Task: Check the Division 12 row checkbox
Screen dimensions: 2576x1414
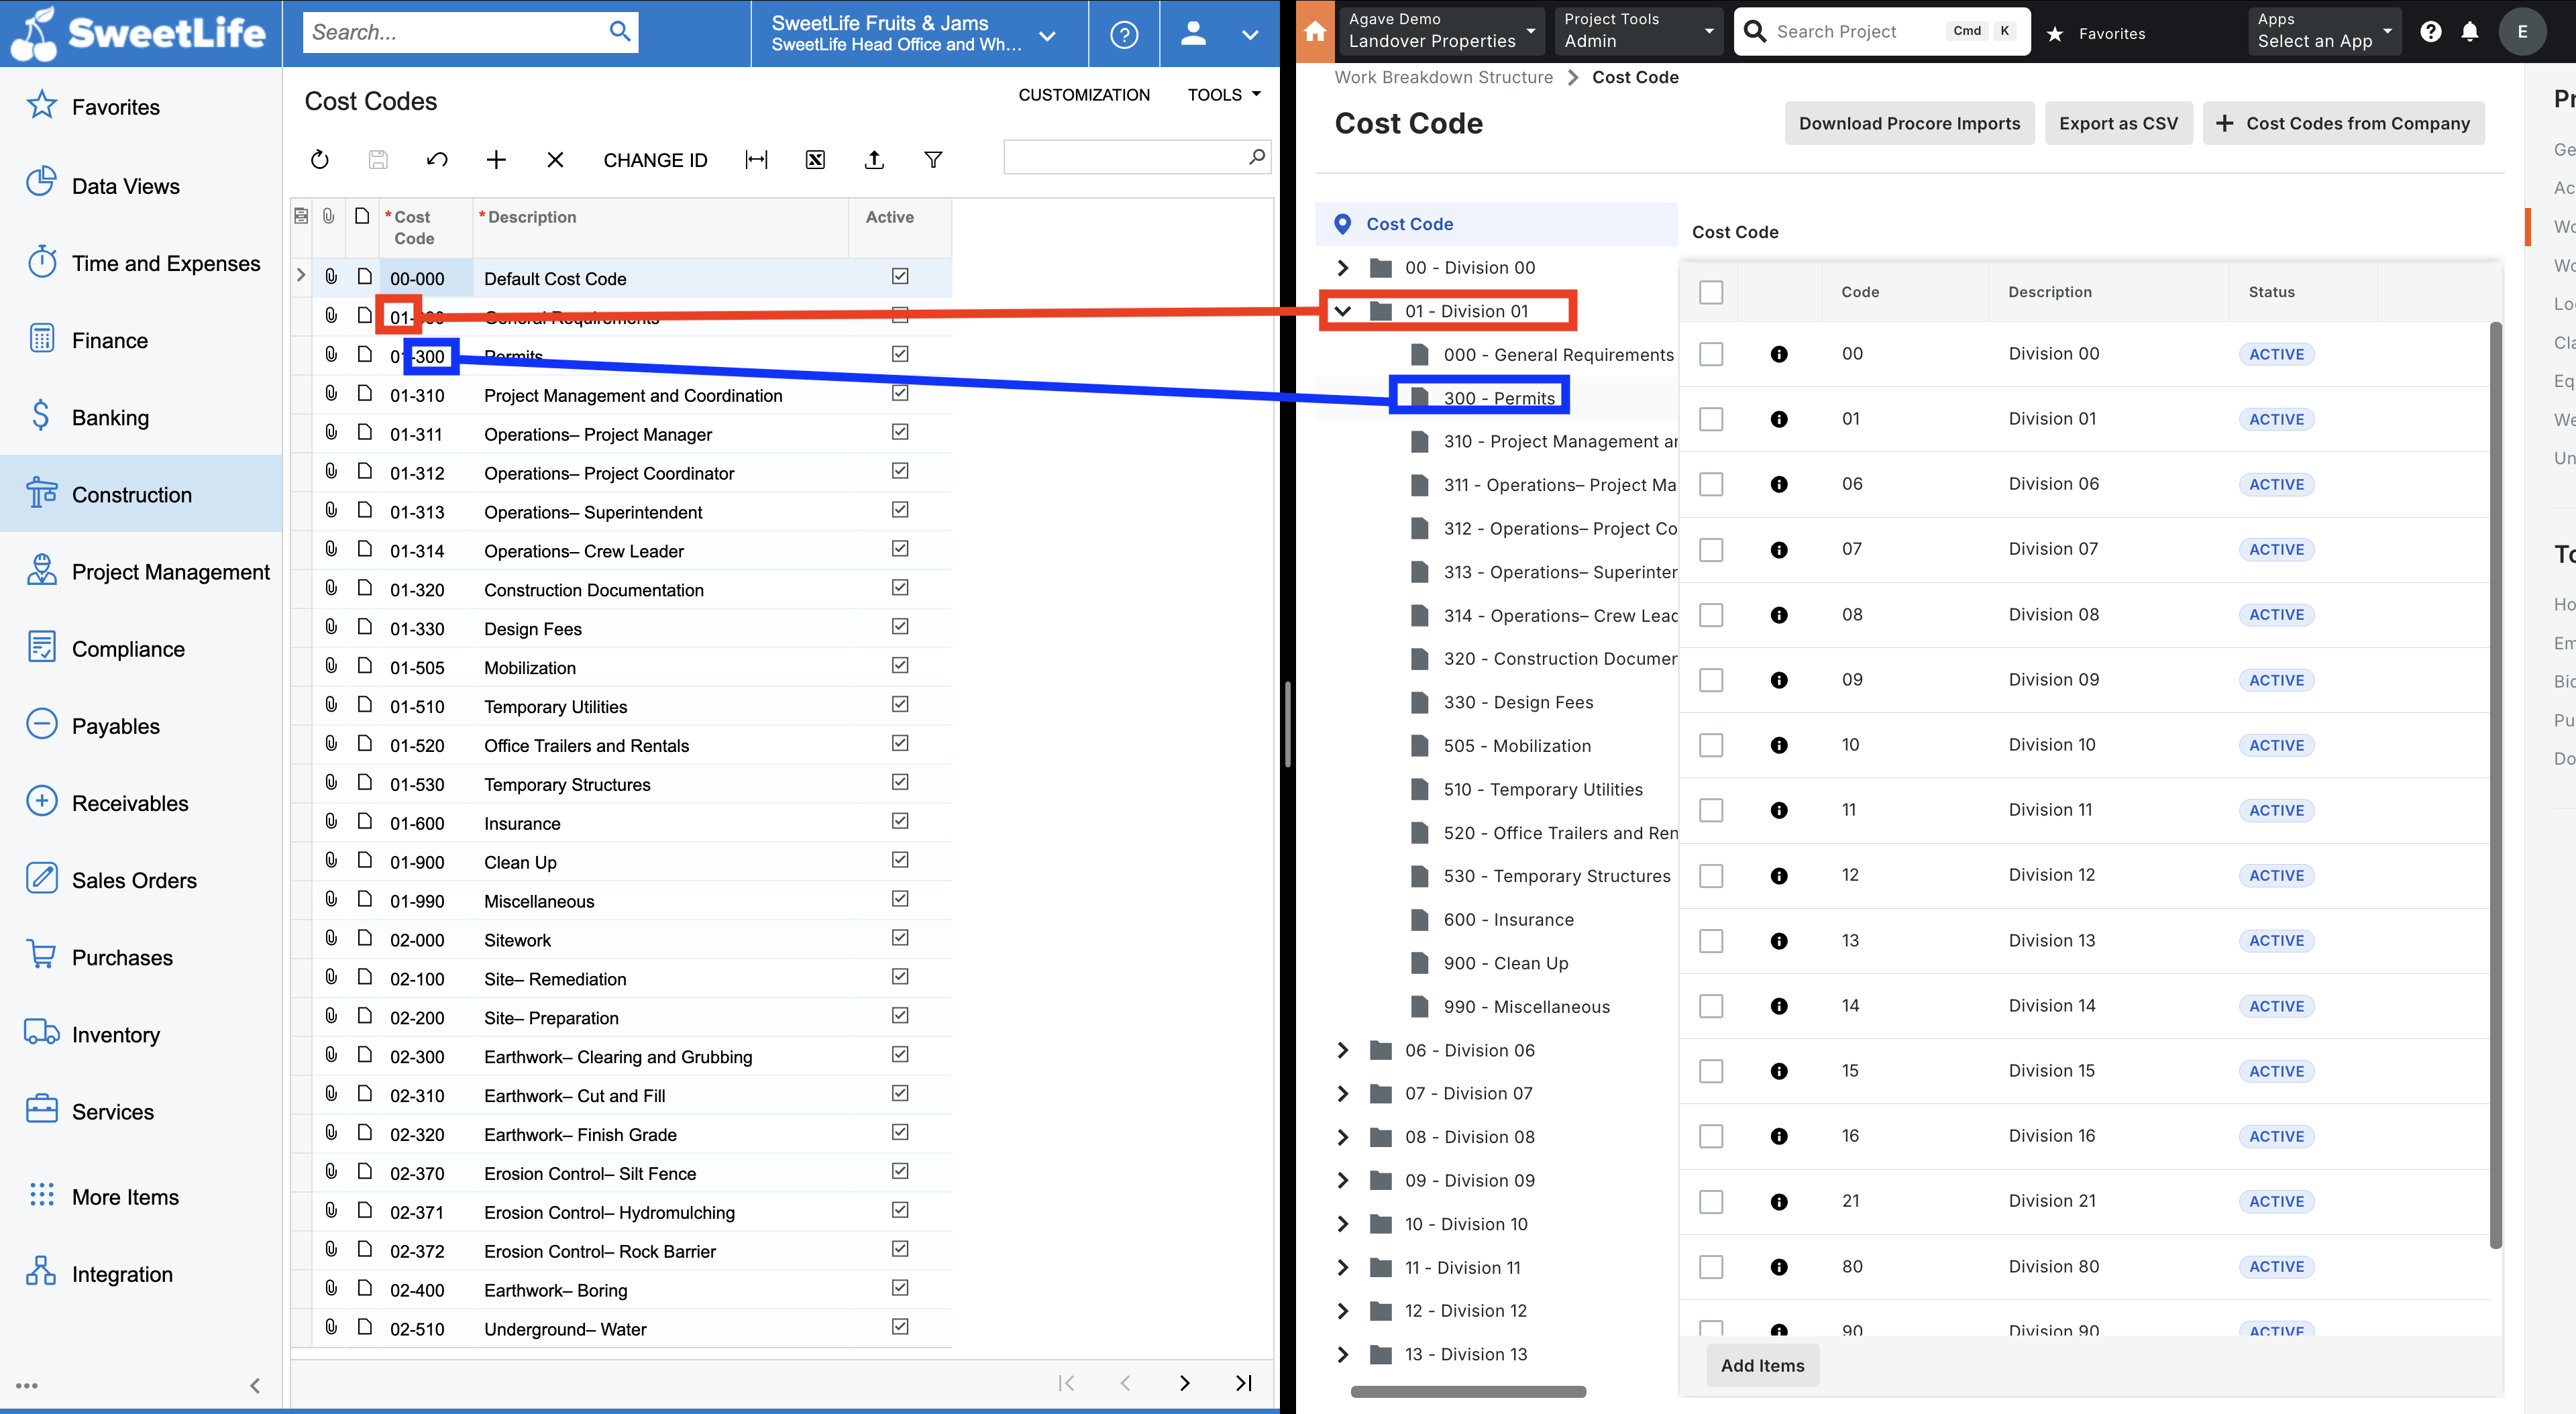Action: coord(1711,876)
